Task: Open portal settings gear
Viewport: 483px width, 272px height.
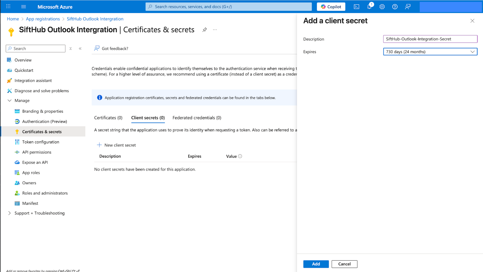Action: (x=382, y=7)
